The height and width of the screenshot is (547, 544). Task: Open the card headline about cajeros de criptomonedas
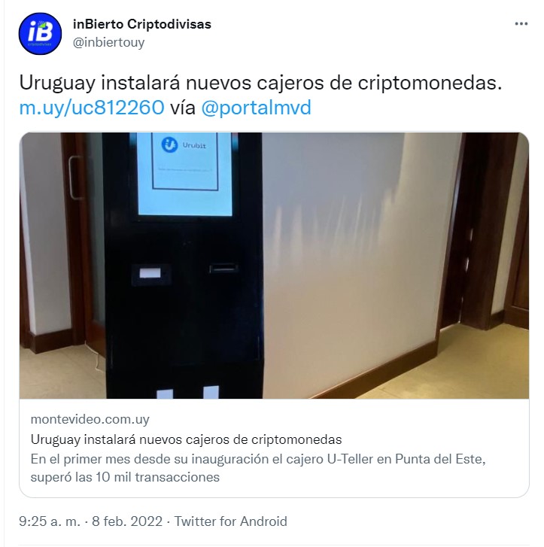click(x=186, y=439)
